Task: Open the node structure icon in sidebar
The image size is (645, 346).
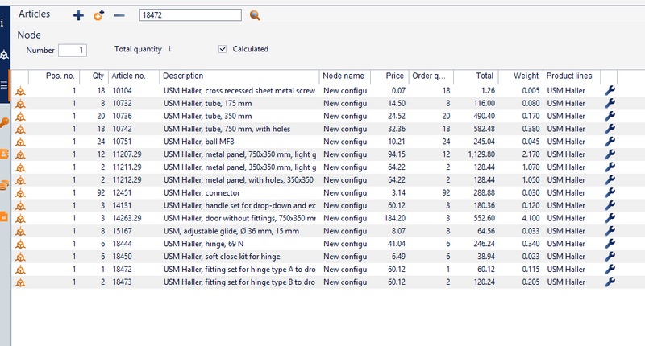Action: click(x=4, y=55)
